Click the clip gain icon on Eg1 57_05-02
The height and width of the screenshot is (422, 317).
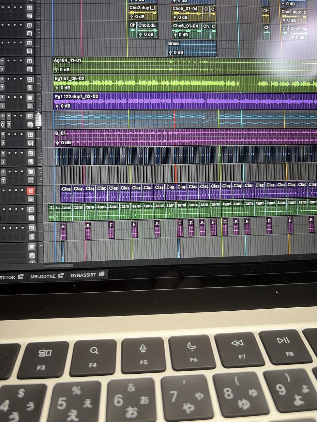[57, 88]
